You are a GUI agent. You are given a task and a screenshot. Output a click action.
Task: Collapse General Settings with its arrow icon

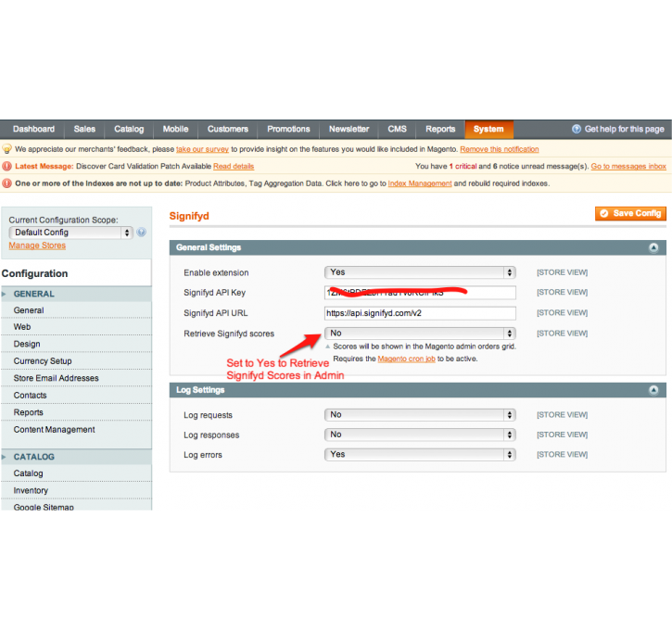pos(653,247)
